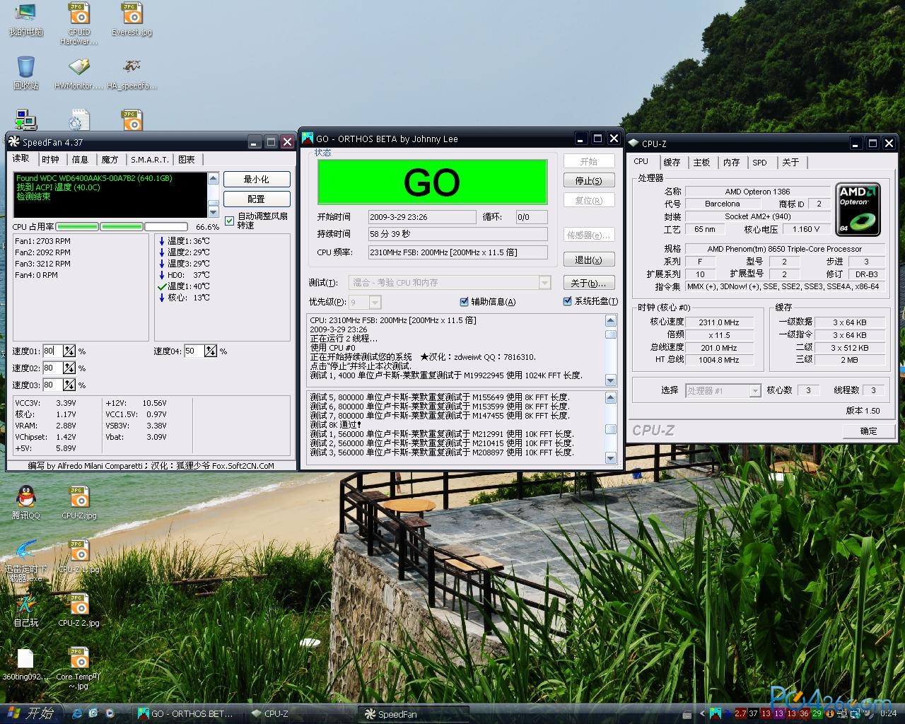
Task: Click down arrow of ORTHOS upper log scrollbar
Action: [611, 381]
